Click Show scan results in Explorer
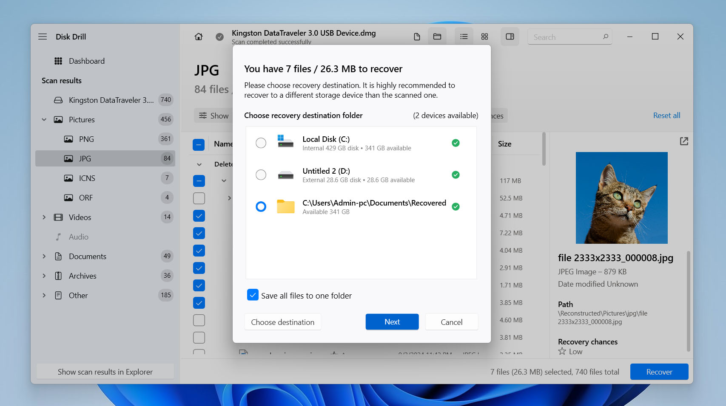This screenshot has width=726, height=406. click(105, 372)
